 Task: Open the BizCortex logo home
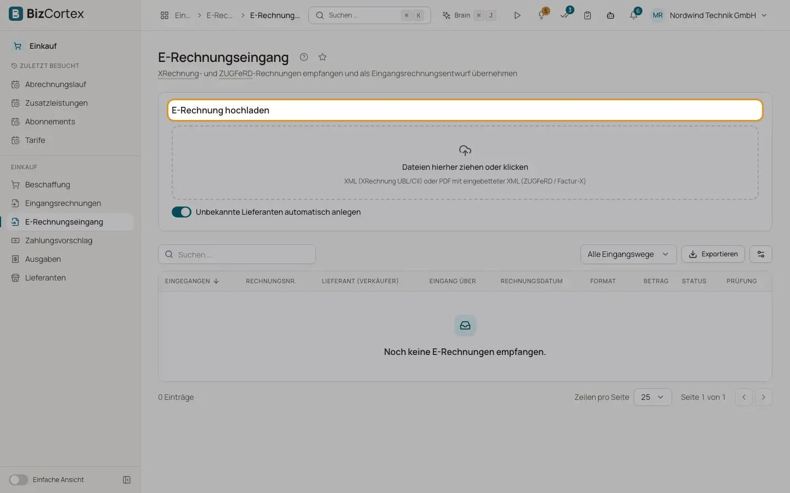[x=47, y=14]
